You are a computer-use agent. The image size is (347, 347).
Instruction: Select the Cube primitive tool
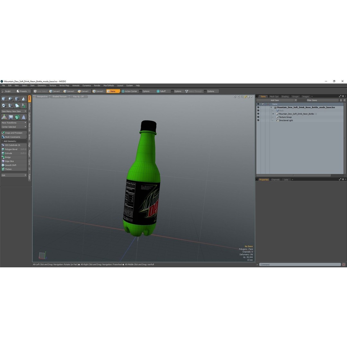point(4,99)
